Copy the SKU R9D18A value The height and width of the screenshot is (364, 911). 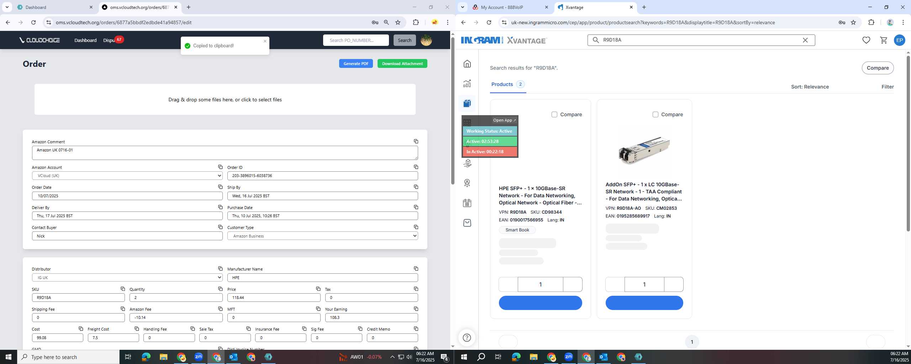122,289
